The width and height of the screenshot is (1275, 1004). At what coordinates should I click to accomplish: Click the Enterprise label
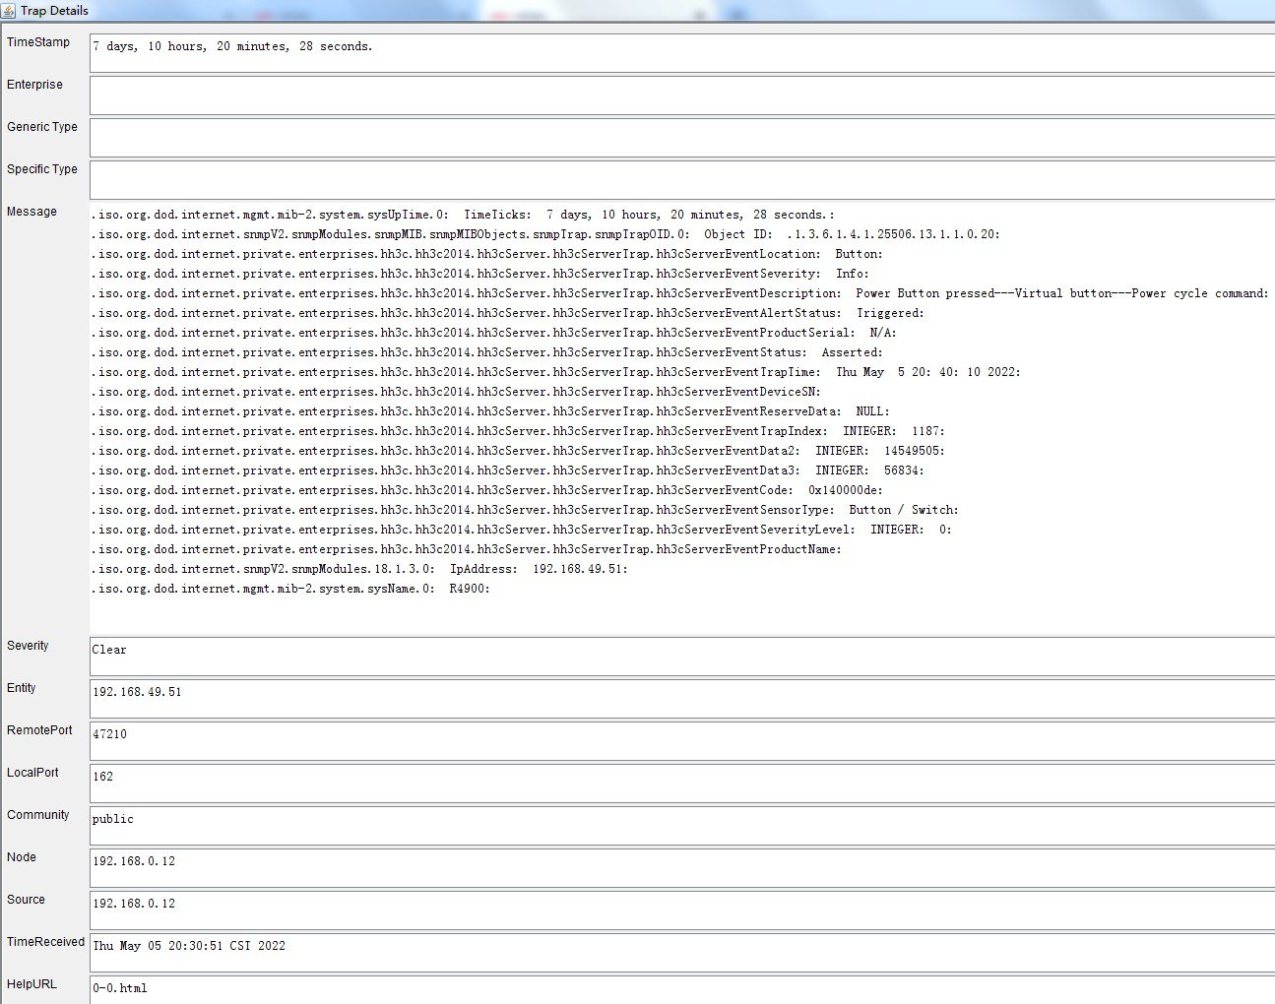pos(34,85)
